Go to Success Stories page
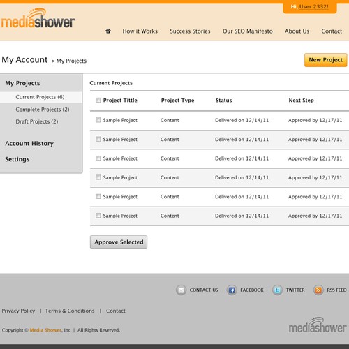Viewport: 349px width, 349px height. [x=190, y=31]
